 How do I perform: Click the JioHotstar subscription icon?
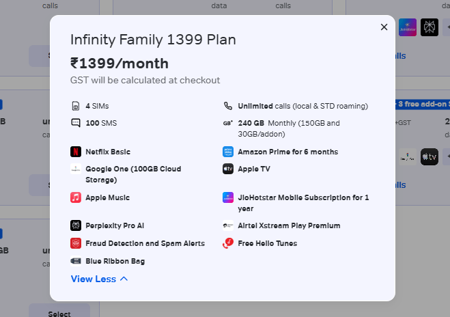click(228, 197)
